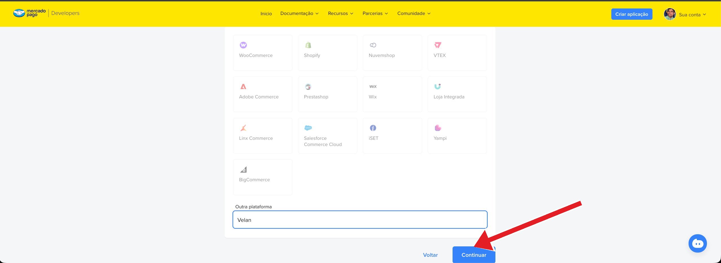Select the WooCommerce logo icon
This screenshot has height=263, width=721.
coord(243,45)
